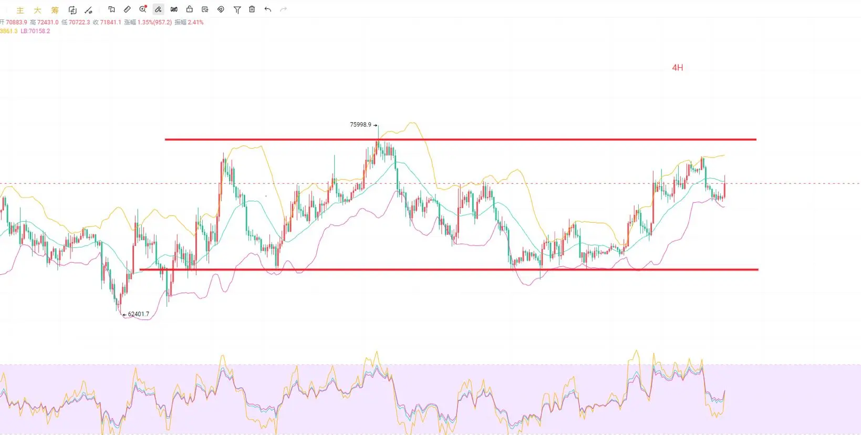
Task: Click the 75998.9 high price label
Action: 360,125
